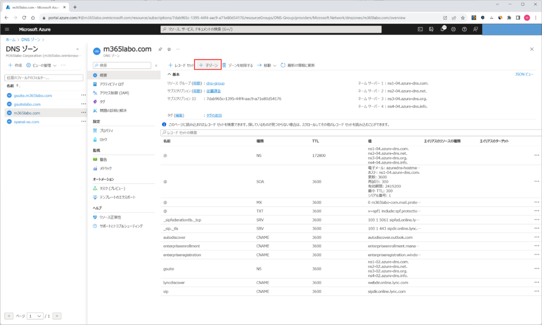Open row menu for the MX record
Screen dimensions: 542x325
tap(537, 202)
